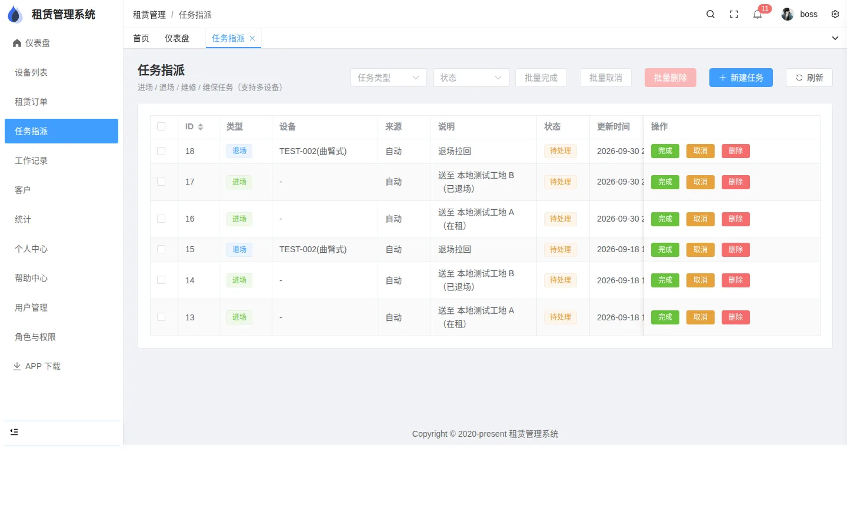Toggle fullscreen mode icon
Screen dimensions: 847x529
click(x=734, y=14)
